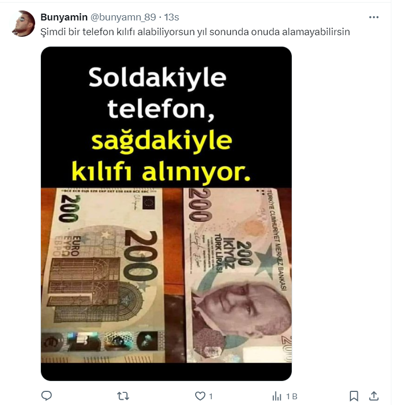Click the white Soldakiyle telefon caption
Screen dimensions: 394x405
tap(157, 93)
